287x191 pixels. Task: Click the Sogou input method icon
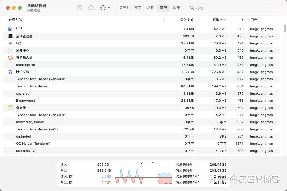point(10,58)
